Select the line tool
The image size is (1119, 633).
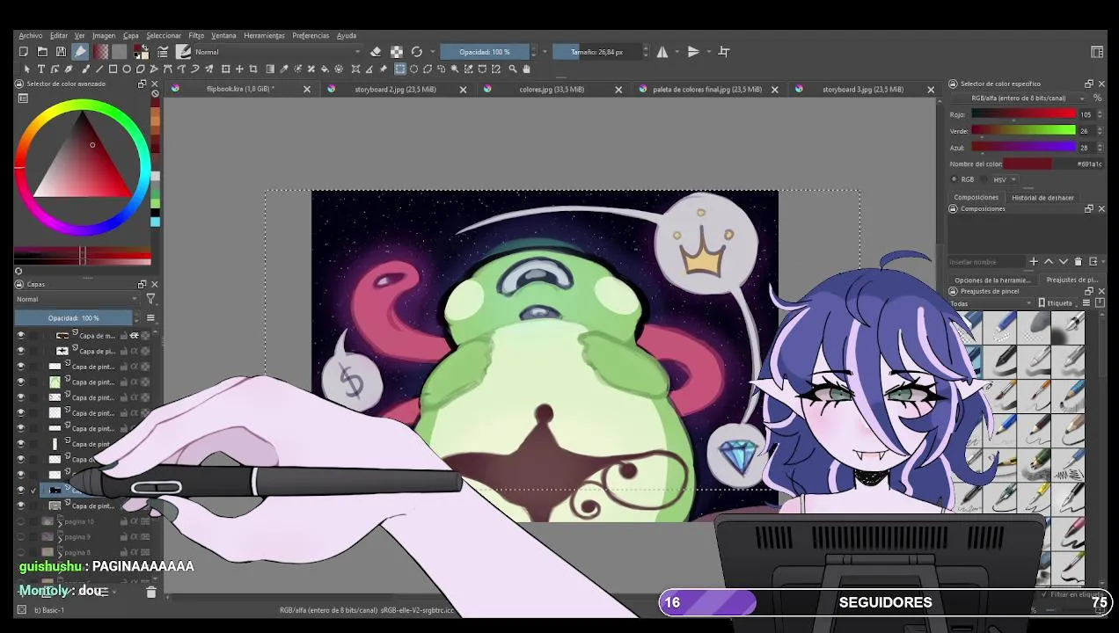click(x=99, y=69)
